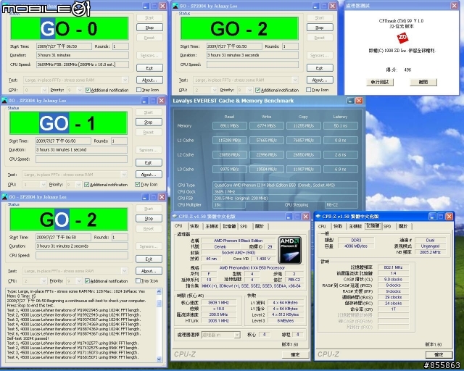The height and width of the screenshot is (371, 464).
Task: Expand the Test dropdown in the GO - 1 window
Action: pos(124,175)
